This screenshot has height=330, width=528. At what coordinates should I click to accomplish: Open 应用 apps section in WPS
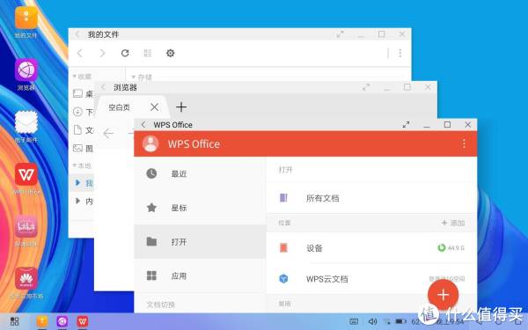coord(200,275)
